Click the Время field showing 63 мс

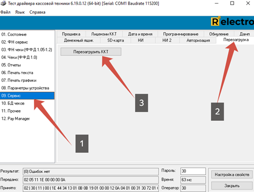(x=193, y=180)
